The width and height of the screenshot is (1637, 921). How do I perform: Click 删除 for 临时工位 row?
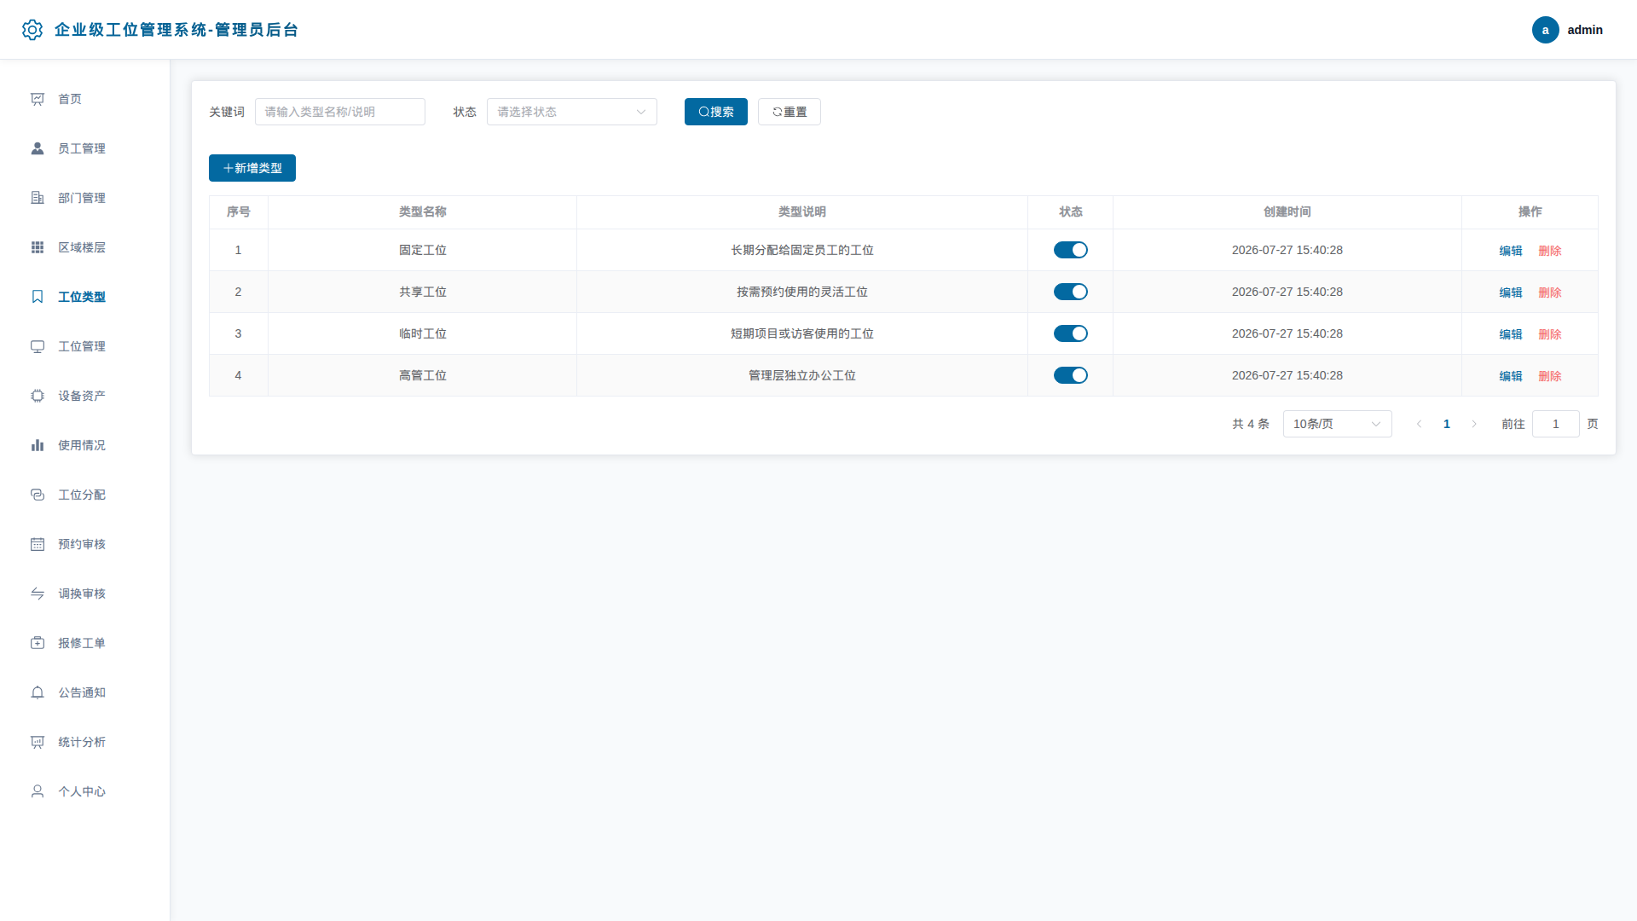pyautogui.click(x=1549, y=334)
